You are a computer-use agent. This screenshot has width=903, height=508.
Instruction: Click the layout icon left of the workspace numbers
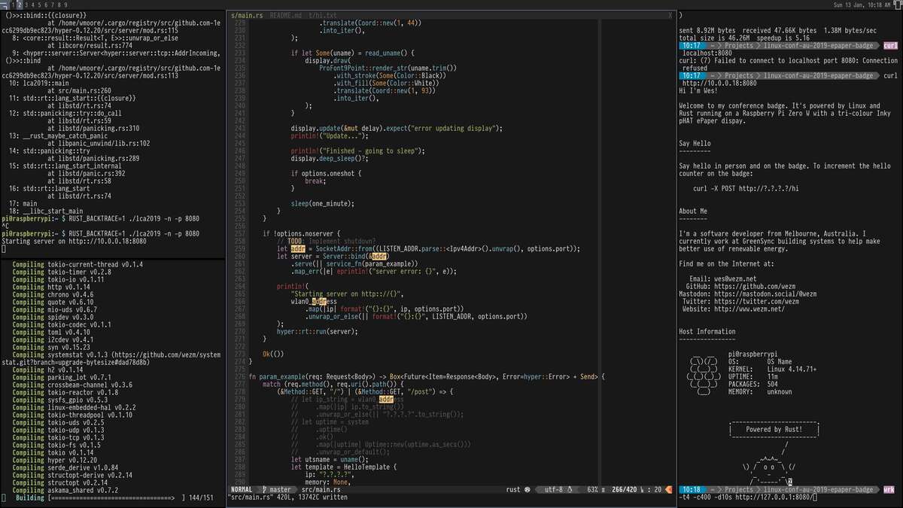click(5, 5)
